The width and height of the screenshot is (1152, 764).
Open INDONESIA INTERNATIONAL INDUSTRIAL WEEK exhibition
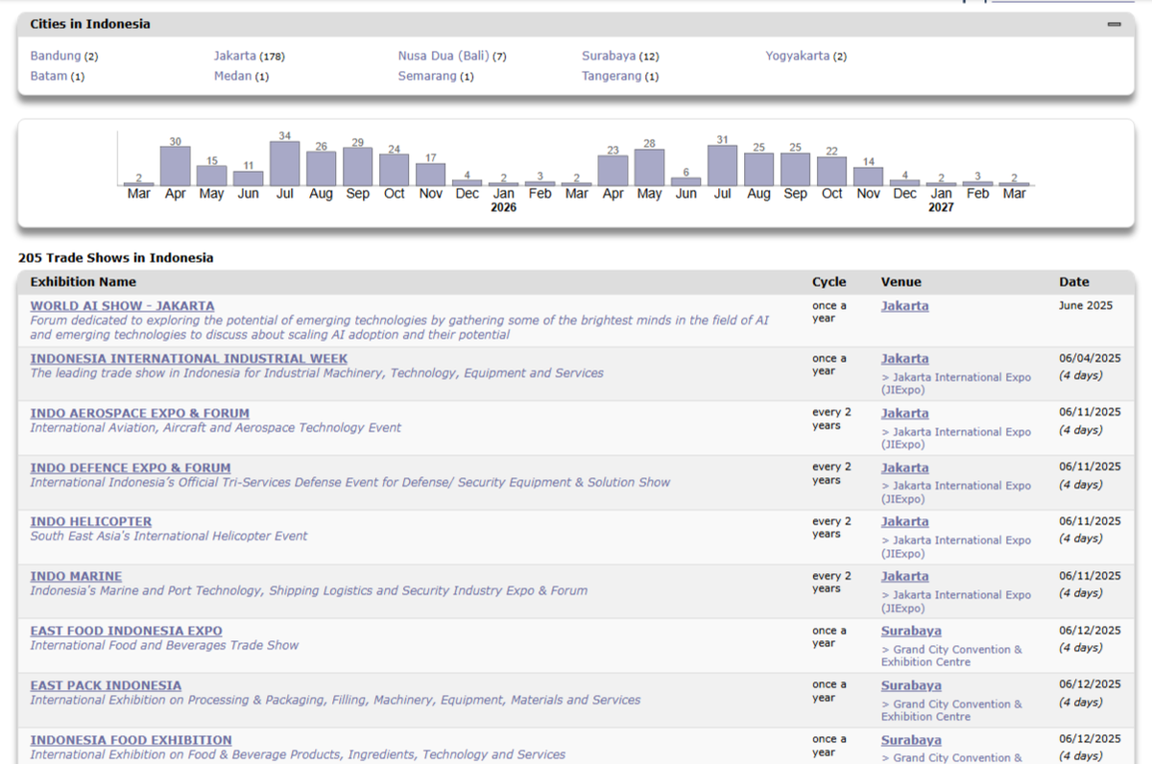pos(189,359)
